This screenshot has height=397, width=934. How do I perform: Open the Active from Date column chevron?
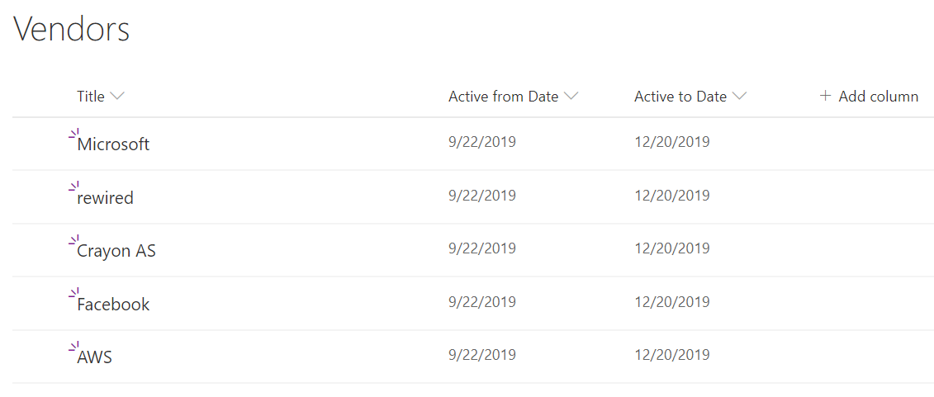[571, 97]
